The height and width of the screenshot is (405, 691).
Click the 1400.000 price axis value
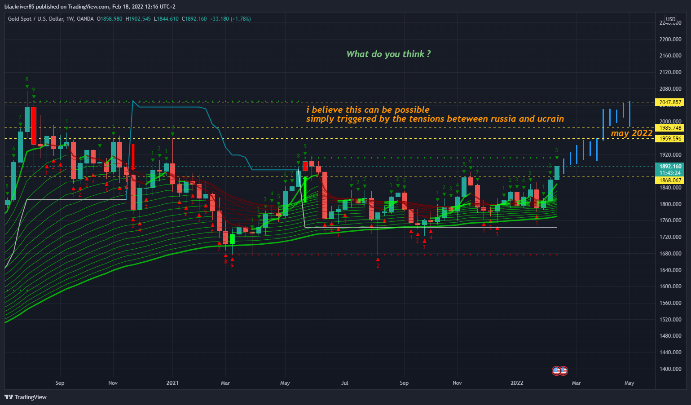point(670,369)
